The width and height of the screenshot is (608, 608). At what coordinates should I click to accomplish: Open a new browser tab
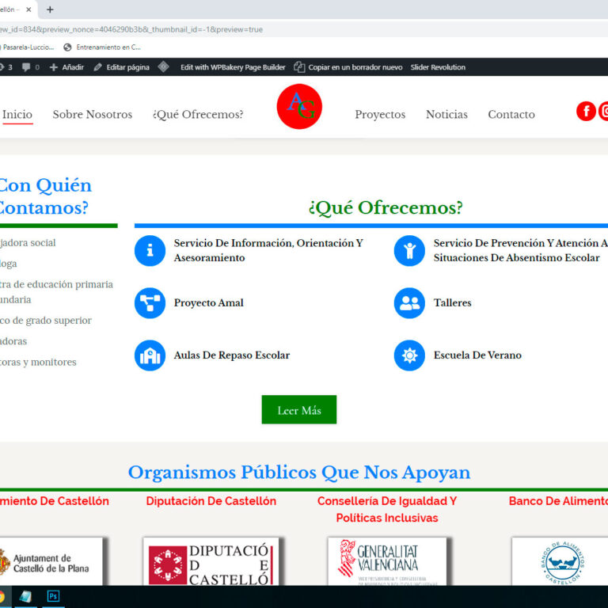point(50,9)
